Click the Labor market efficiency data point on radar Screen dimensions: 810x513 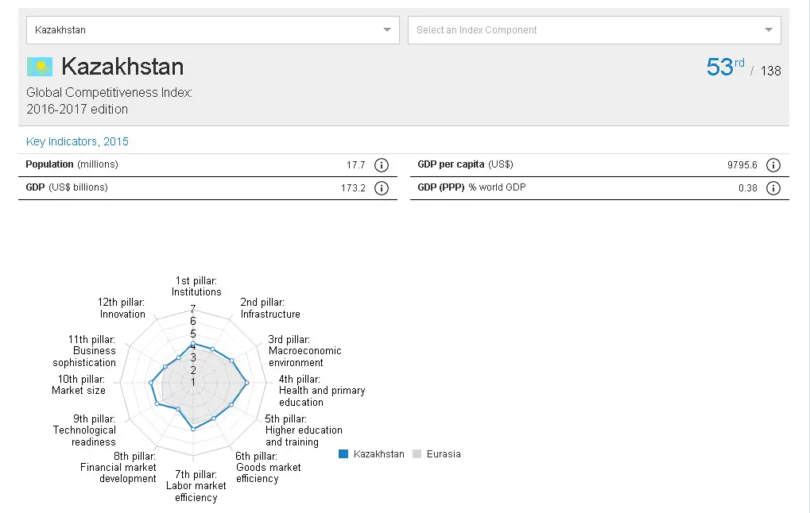click(x=193, y=428)
